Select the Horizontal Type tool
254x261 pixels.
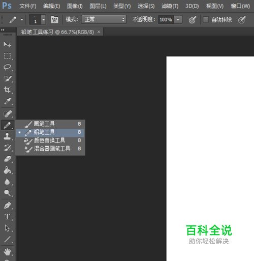7,217
